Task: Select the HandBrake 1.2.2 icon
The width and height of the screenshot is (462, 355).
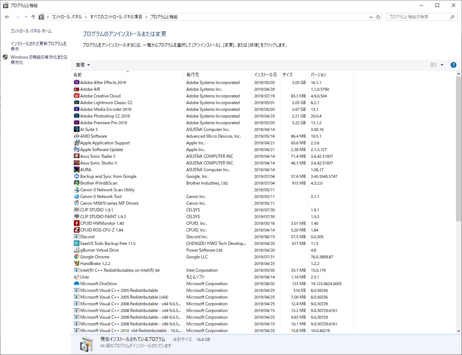Action: click(x=76, y=264)
